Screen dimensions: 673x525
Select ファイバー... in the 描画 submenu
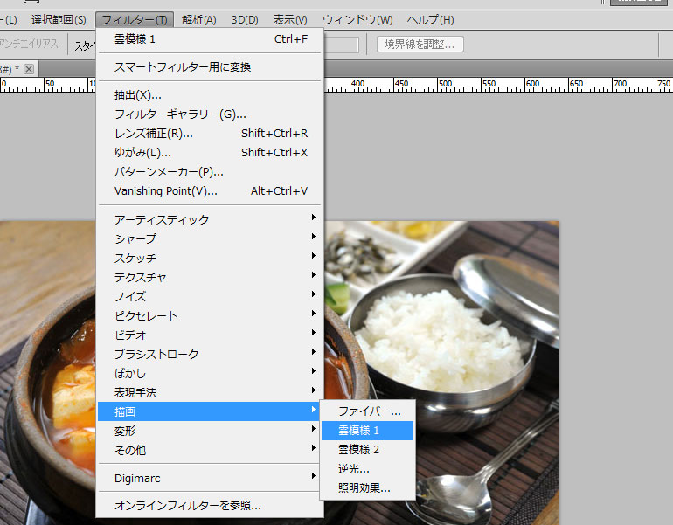(x=368, y=411)
